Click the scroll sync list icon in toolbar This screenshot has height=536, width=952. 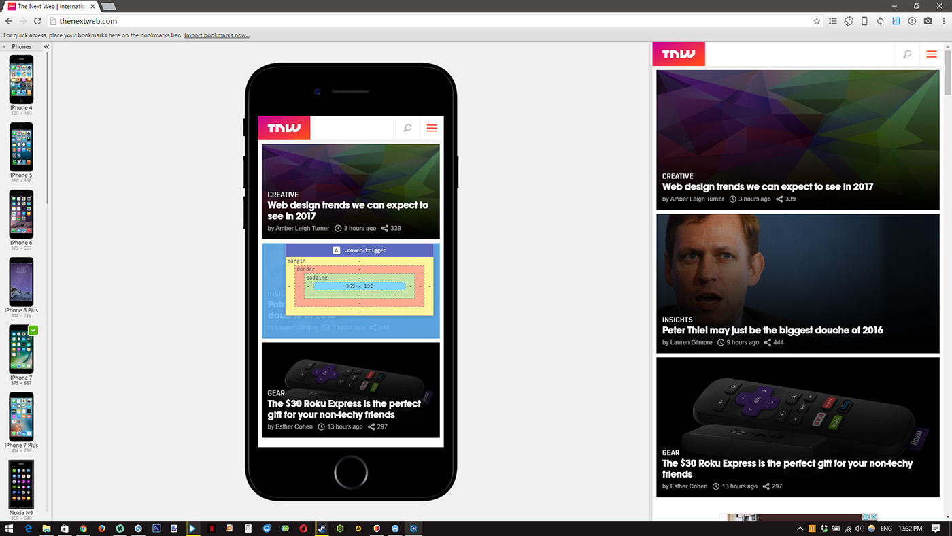[833, 21]
